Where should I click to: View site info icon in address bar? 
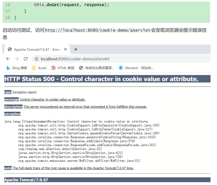coord(36,59)
